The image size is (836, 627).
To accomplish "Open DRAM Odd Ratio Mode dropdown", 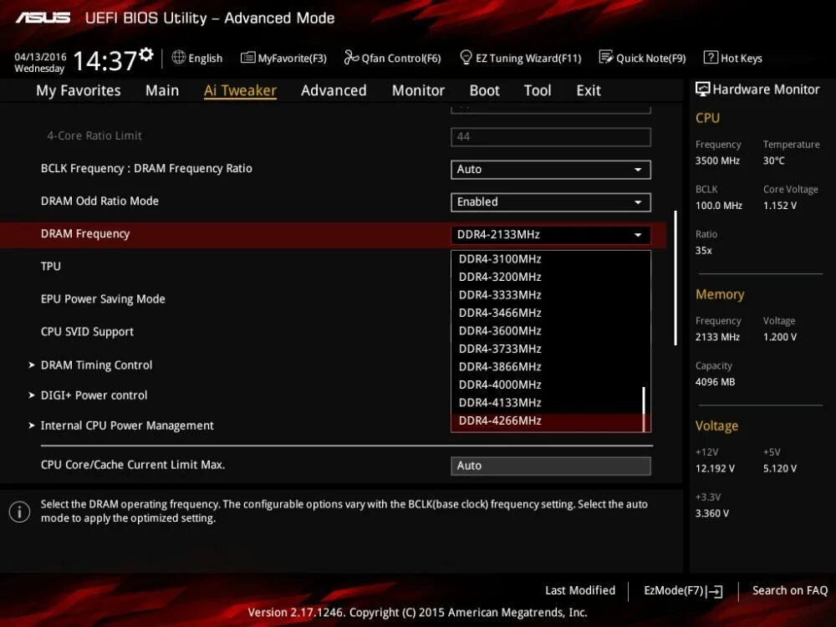I will click(x=551, y=202).
